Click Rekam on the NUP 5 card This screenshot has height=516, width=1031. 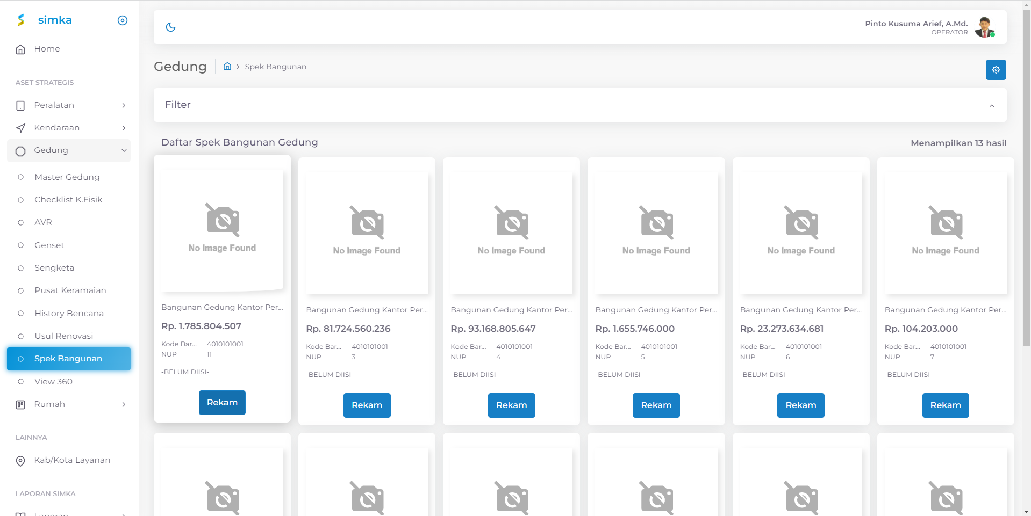[x=656, y=405]
